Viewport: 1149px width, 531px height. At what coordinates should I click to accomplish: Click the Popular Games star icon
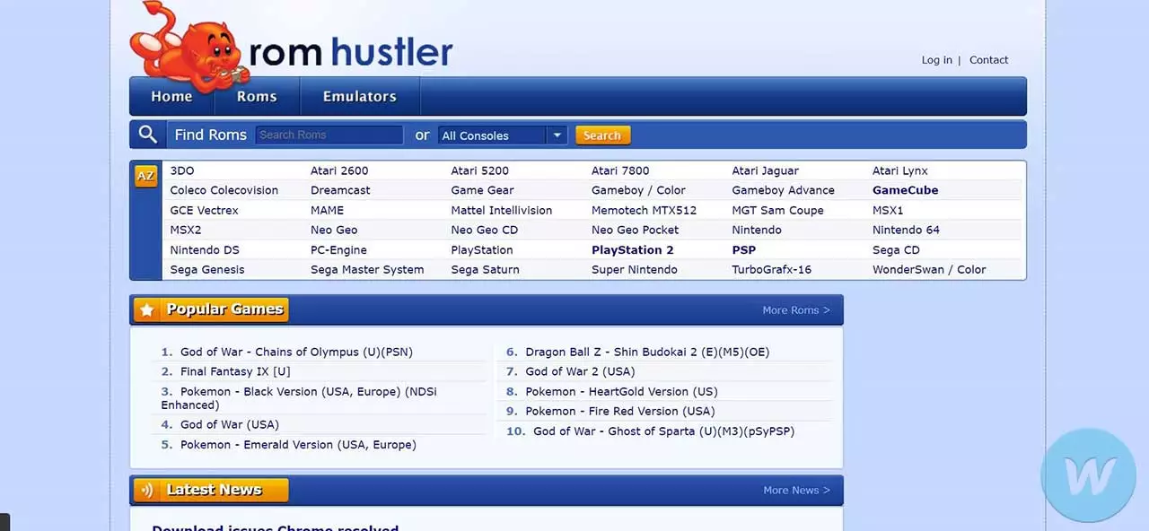pos(147,309)
